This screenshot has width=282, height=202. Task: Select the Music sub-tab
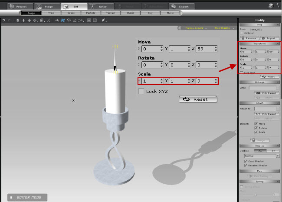click(170, 13)
